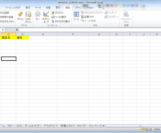The width and height of the screenshot is (161, 133).
Task: Select column E header
Action: (43, 34)
